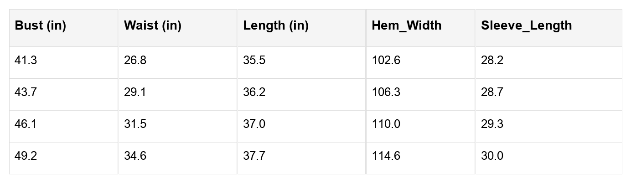Select the bust value 41.3
This screenshot has height=183, width=631.
pyautogui.click(x=26, y=61)
